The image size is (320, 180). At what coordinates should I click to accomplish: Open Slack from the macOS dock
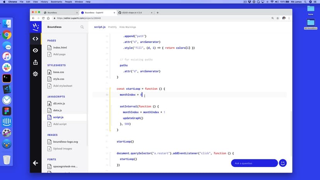[7, 67]
